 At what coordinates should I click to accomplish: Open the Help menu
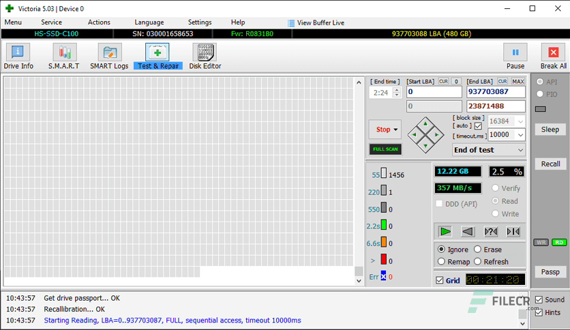tap(238, 22)
